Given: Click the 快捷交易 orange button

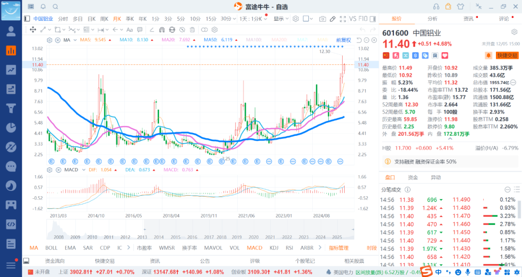Looking at the screenshot, I should [507, 55].
